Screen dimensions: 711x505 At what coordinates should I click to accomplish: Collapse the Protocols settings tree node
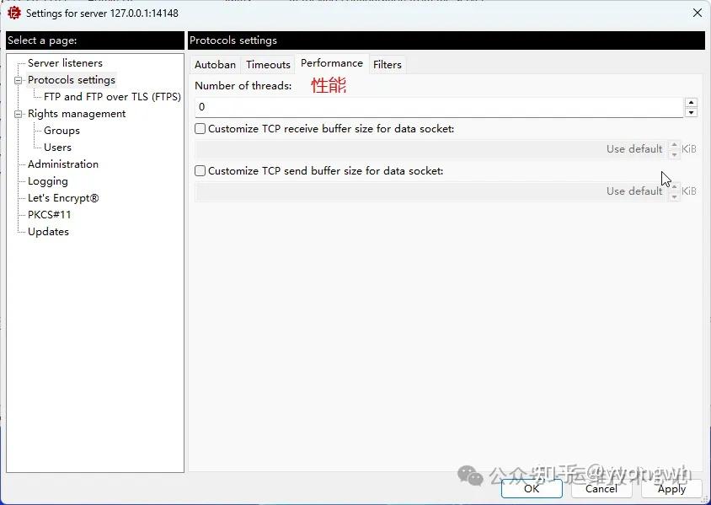[19, 79]
